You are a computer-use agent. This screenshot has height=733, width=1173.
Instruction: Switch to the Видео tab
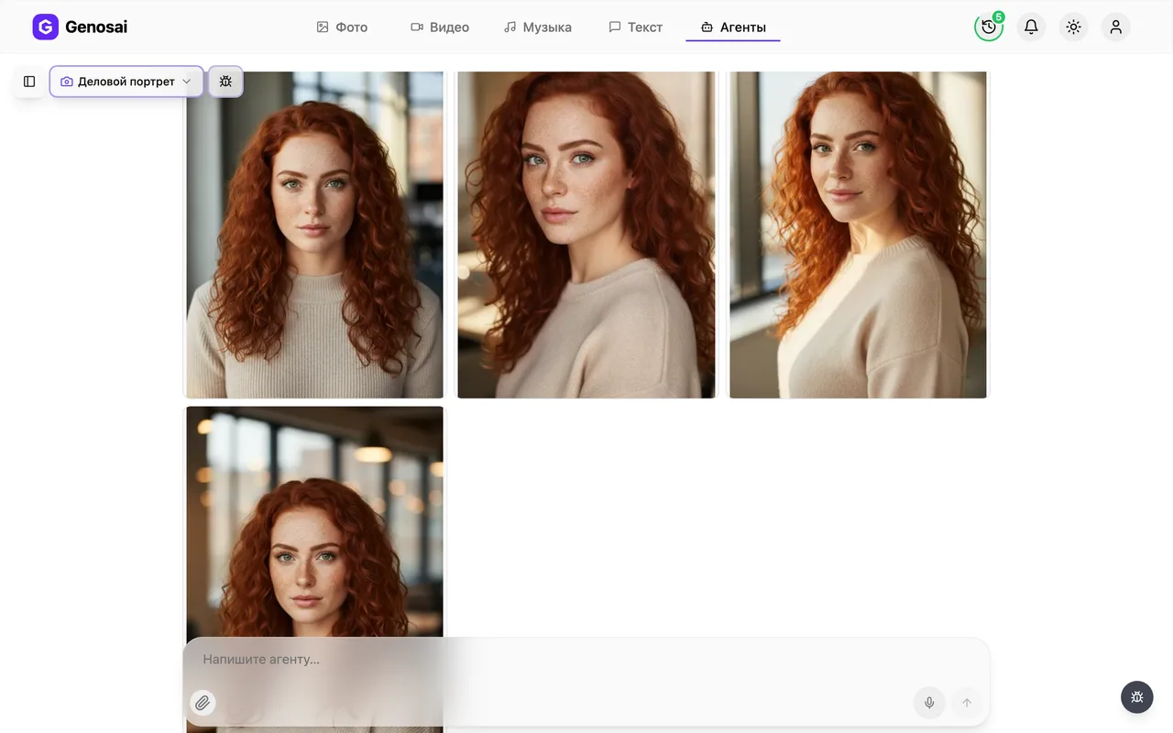[x=440, y=27]
